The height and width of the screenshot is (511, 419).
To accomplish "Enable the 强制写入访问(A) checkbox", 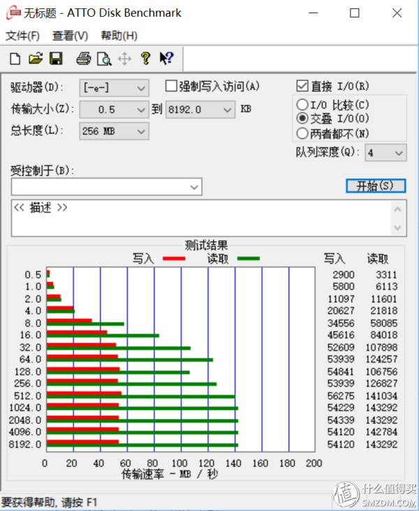I will tap(171, 87).
